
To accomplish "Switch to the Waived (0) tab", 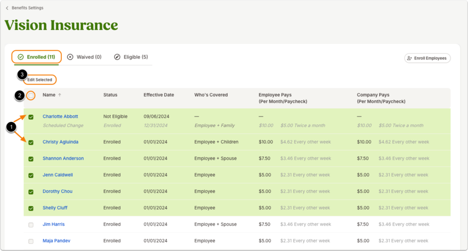I will coord(84,57).
